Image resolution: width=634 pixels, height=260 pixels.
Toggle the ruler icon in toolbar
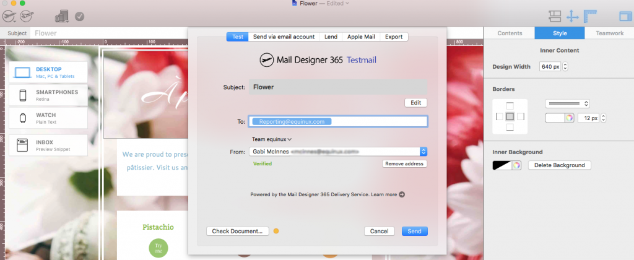591,16
